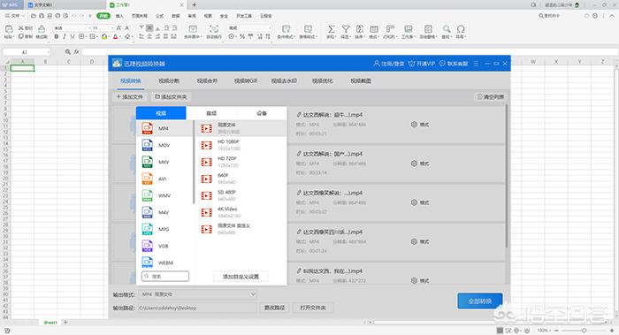Click the Login/Register link in converter
The height and width of the screenshot is (335, 619).
click(389, 64)
